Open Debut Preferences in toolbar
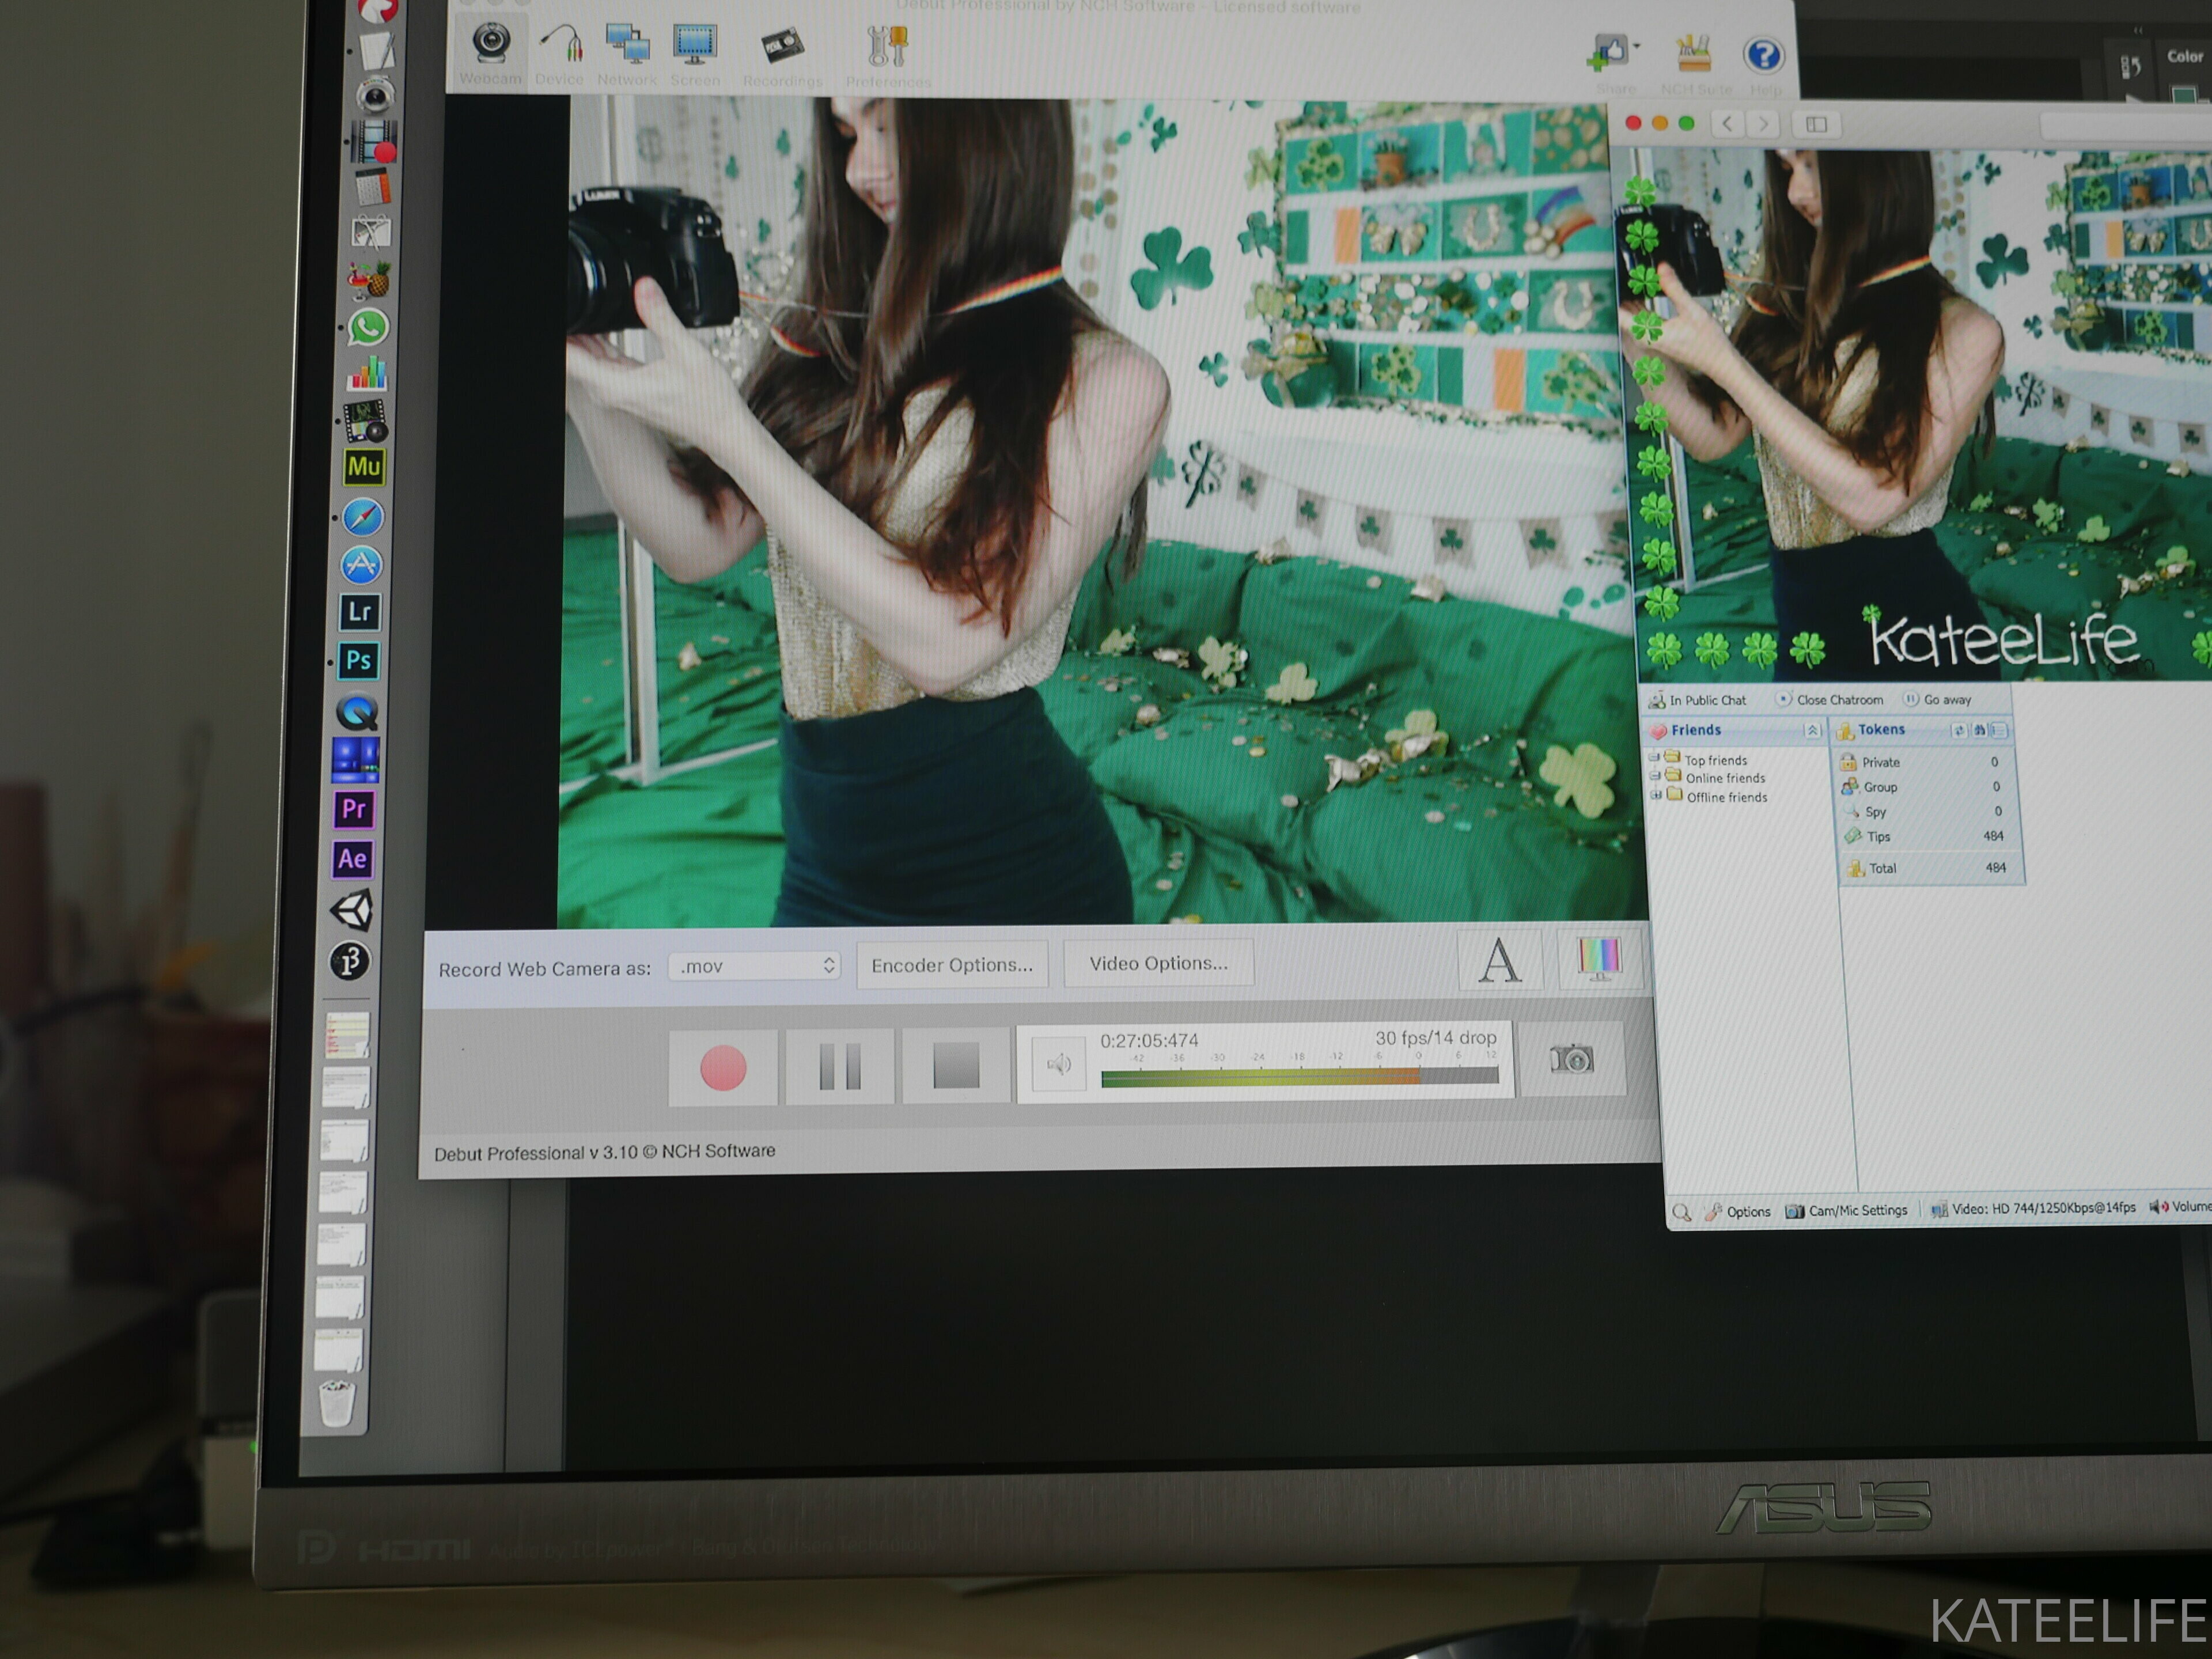This screenshot has width=2212, height=1659. click(x=887, y=47)
